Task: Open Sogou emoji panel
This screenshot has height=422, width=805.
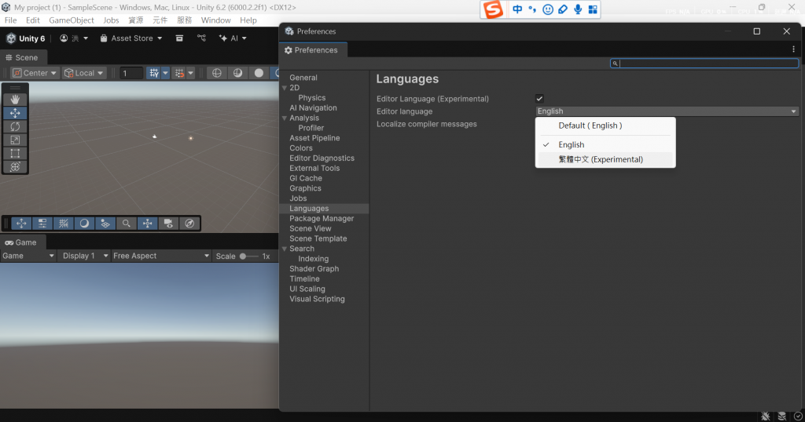Action: 548,9
